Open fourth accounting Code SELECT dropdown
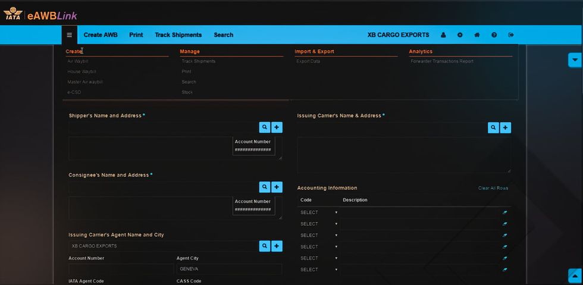Viewport: 583px width, 285px height. (x=319, y=247)
